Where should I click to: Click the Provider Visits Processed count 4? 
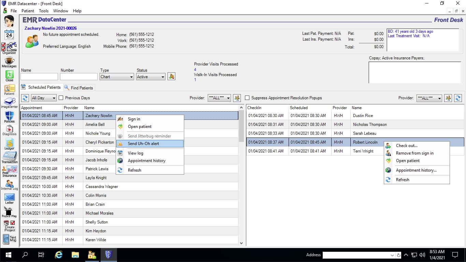[x=195, y=70]
